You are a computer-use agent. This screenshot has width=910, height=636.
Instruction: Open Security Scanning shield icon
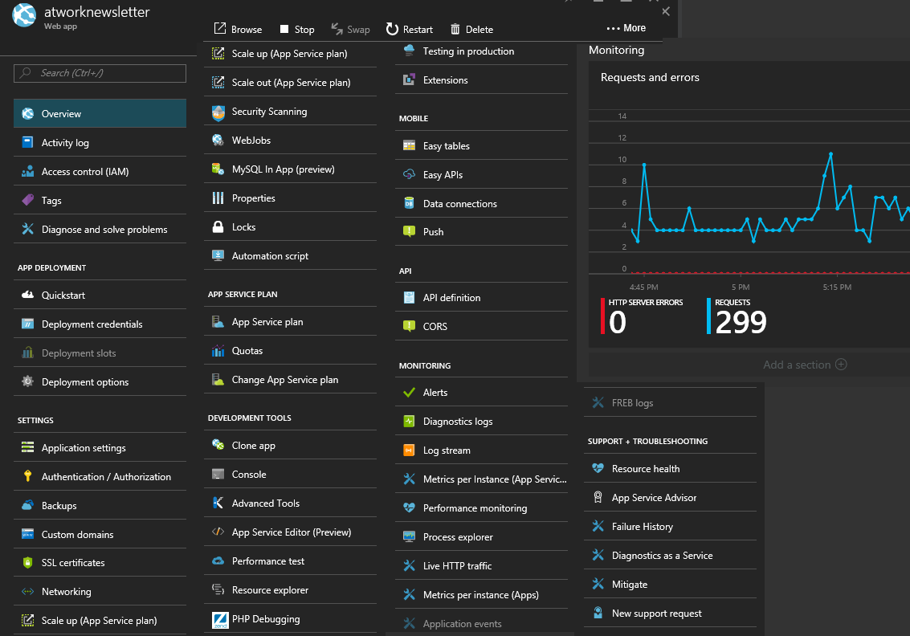[x=218, y=112]
